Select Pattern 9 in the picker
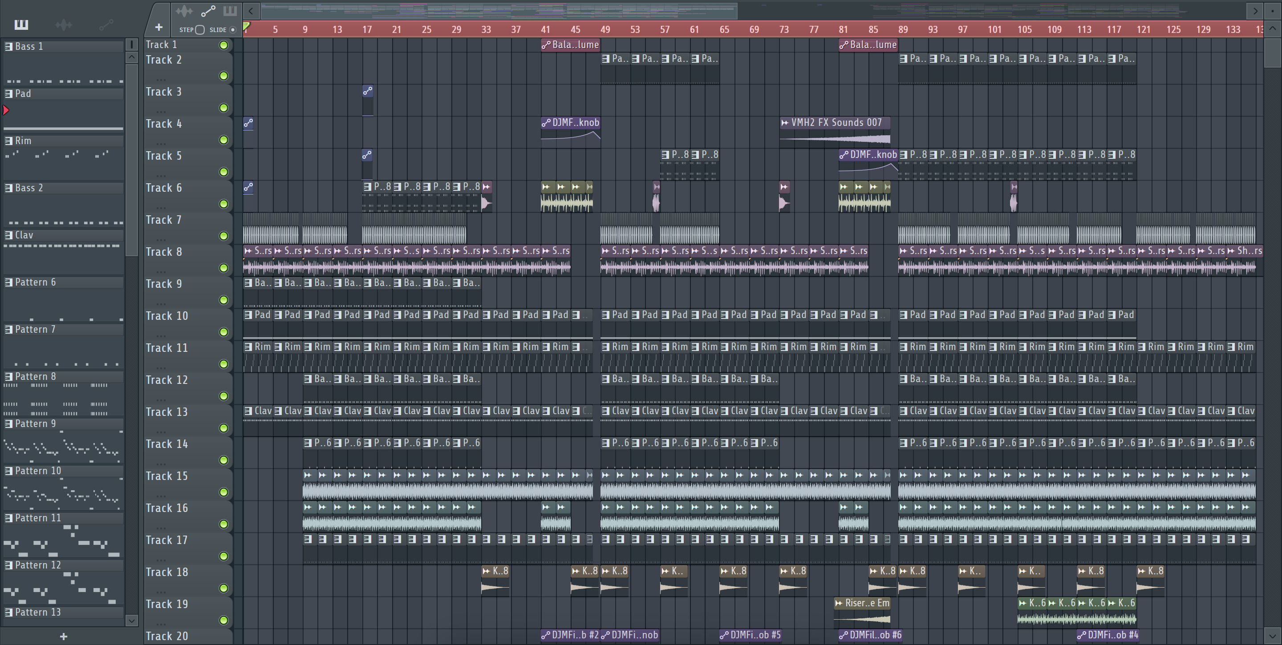1282x645 pixels. pos(64,424)
